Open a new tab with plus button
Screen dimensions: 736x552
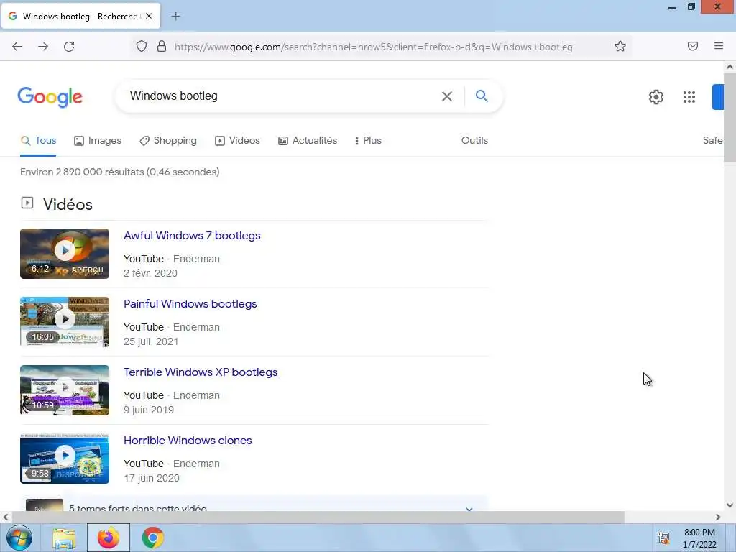(x=175, y=17)
